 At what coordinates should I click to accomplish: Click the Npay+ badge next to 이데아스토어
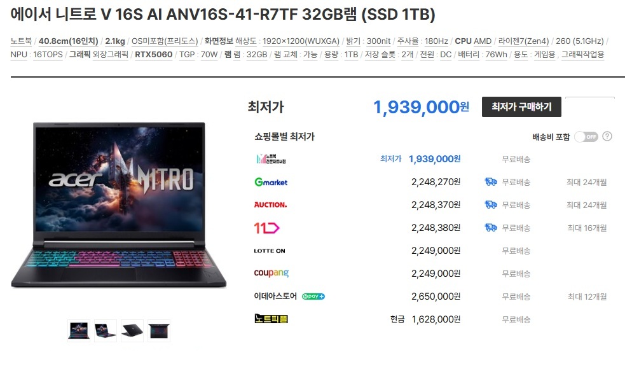coord(313,296)
